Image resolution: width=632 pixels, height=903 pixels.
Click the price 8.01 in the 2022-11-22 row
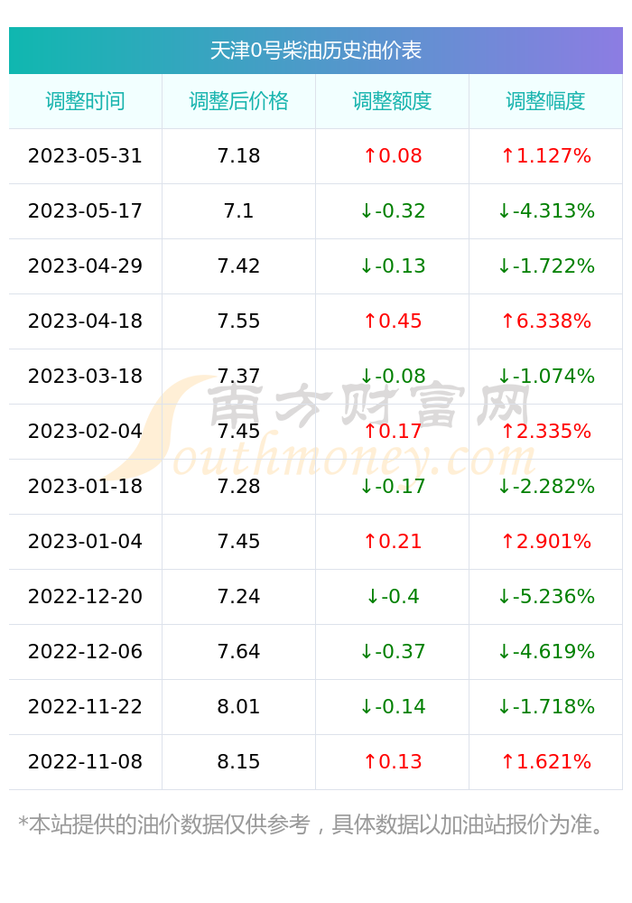[x=239, y=707]
